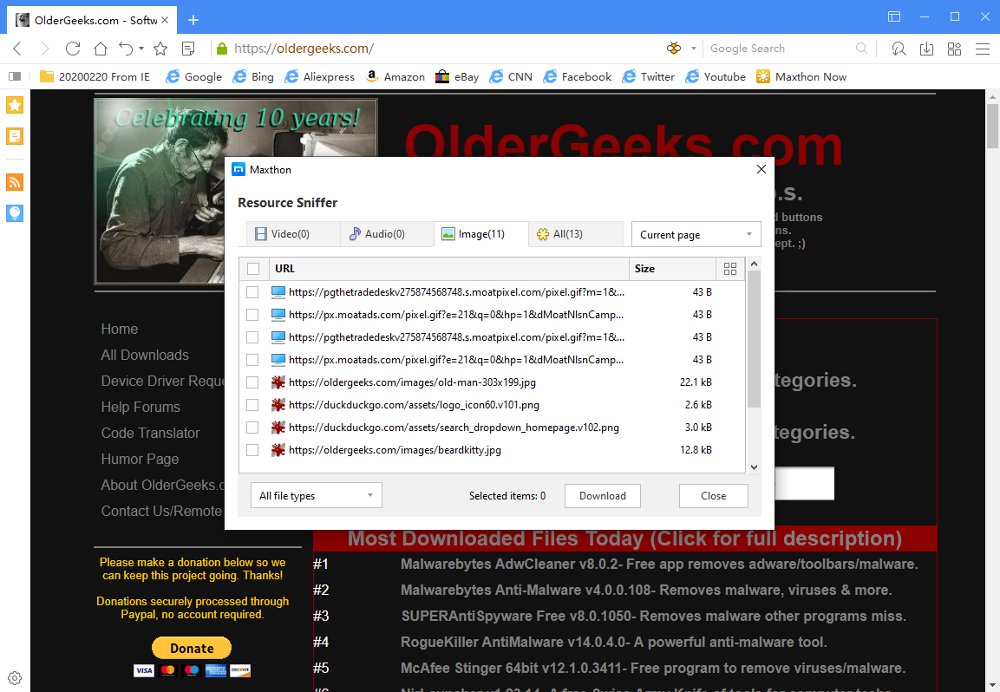Viewport: 1000px width, 692px height.
Task: Focus the Google Search input field
Action: coord(780,49)
